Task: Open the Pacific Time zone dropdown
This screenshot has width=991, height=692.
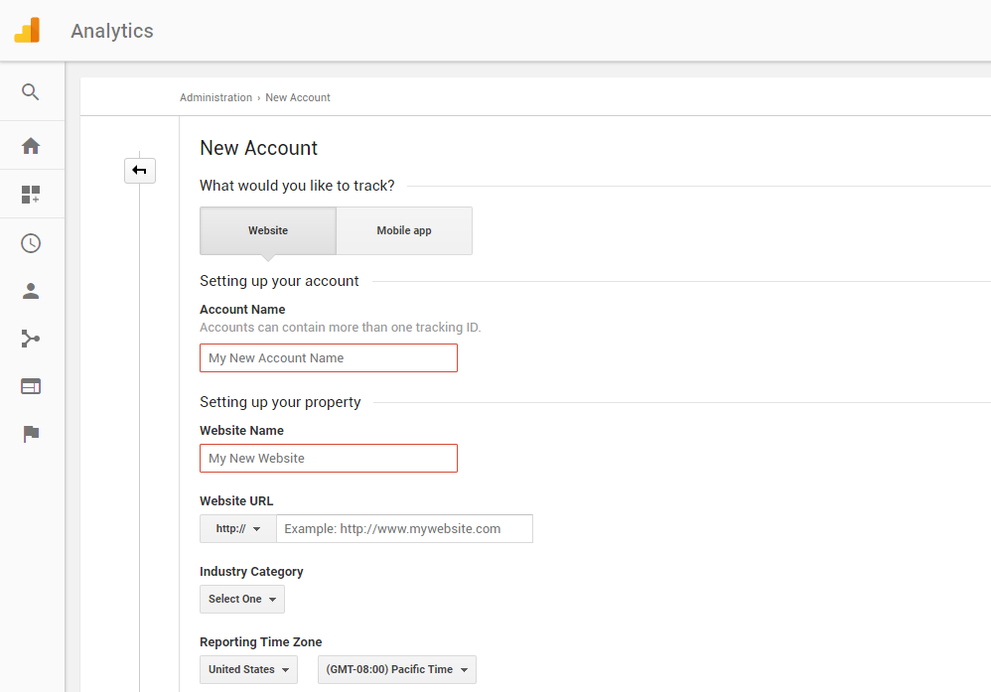Action: pyautogui.click(x=397, y=670)
